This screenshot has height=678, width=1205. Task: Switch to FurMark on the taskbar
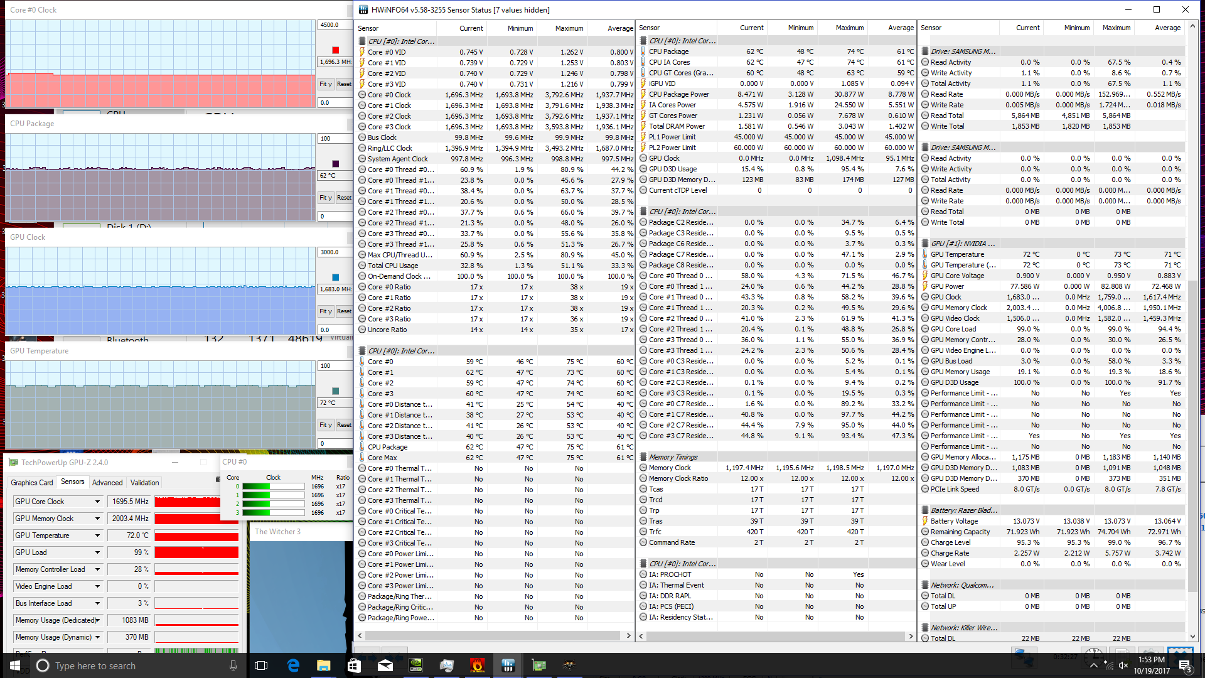[477, 665]
